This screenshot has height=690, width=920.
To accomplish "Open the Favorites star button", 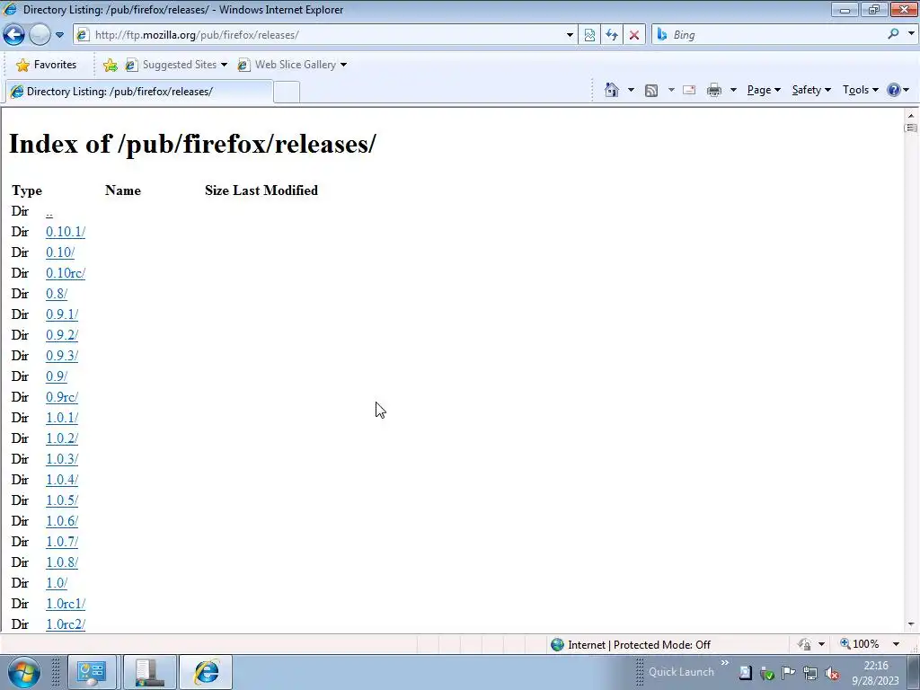I will [47, 65].
